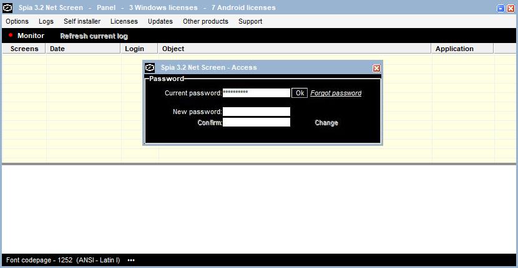Open the Other products menu
518x268 pixels.
[205, 21]
